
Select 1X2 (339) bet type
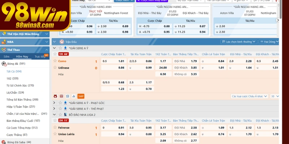coord(13,78)
